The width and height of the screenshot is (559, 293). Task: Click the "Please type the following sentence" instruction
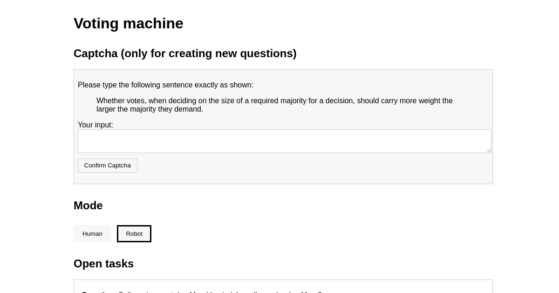(165, 85)
